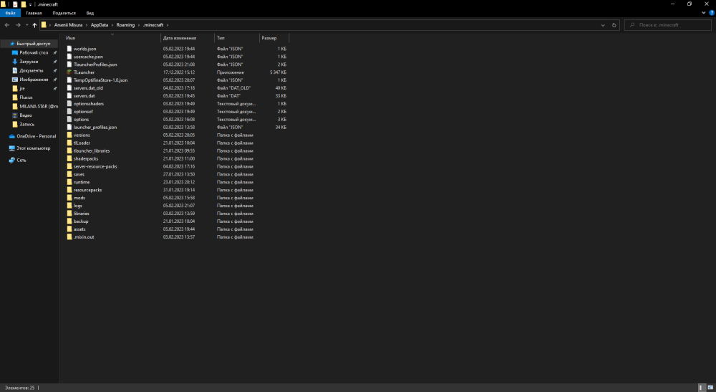Open Рабочий стол in quick access

(34, 52)
